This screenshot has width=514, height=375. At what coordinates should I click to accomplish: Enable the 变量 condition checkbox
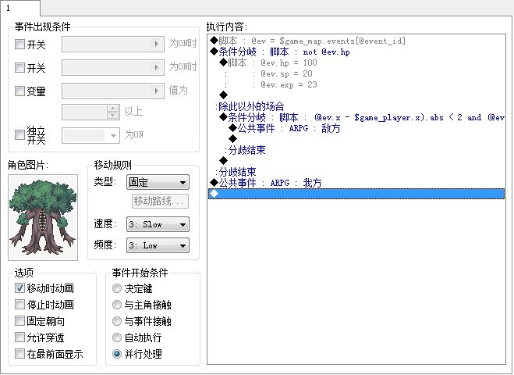(x=19, y=91)
